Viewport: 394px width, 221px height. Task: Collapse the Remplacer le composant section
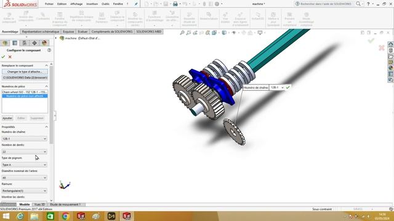47,66
